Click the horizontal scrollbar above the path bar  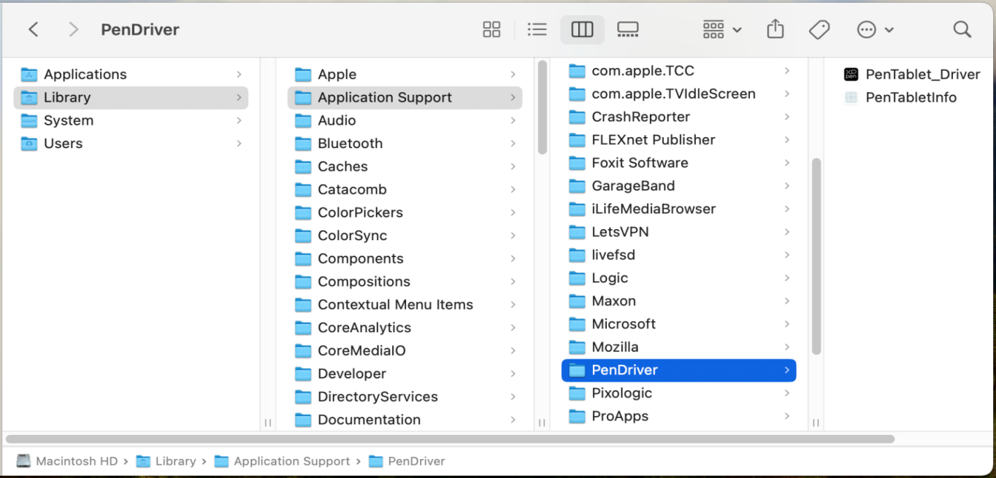450,439
